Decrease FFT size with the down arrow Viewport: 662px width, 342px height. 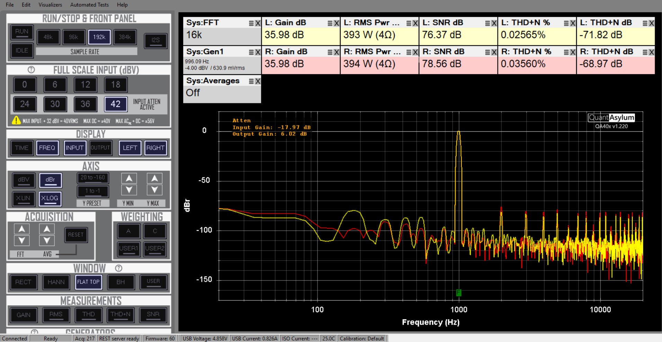tap(21, 240)
